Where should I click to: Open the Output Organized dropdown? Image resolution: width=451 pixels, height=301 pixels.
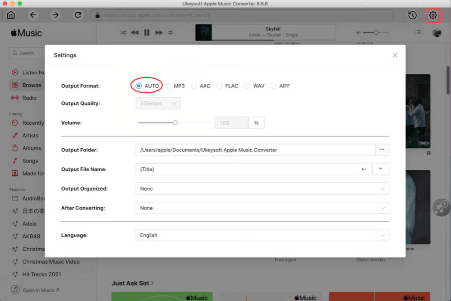tap(262, 189)
